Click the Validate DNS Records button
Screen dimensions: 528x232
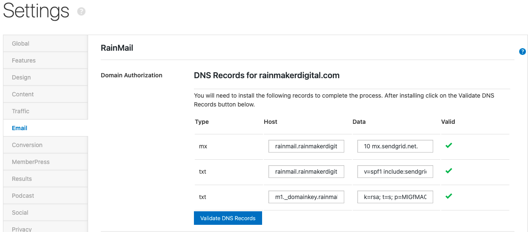(228, 218)
